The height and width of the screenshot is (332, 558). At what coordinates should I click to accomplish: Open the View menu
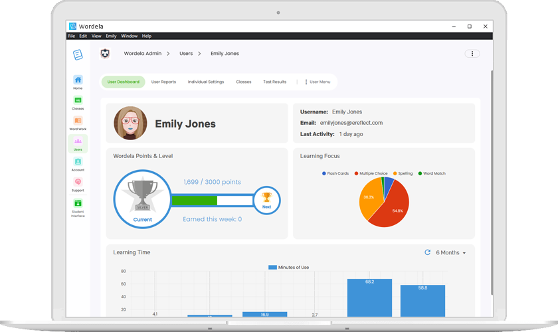(x=96, y=36)
